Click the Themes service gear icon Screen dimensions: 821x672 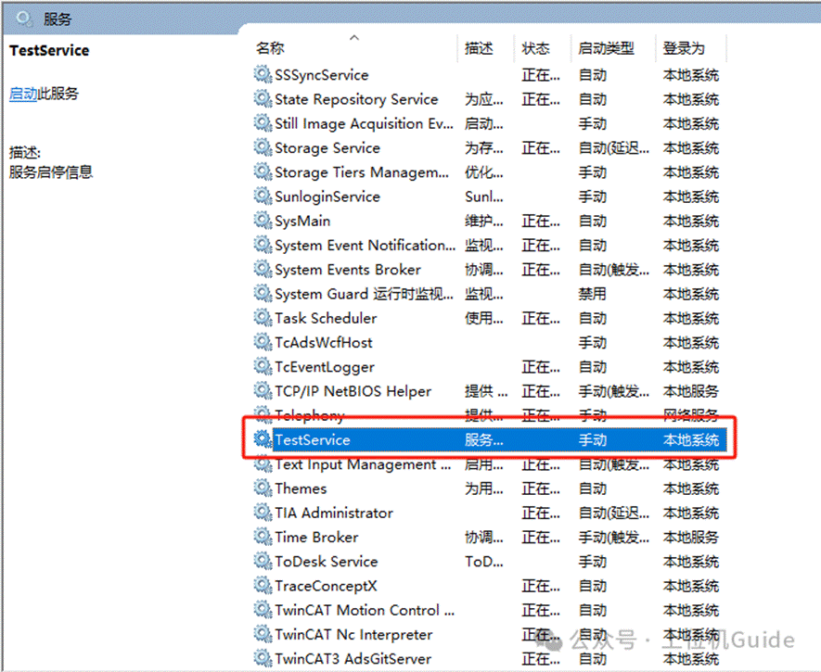tap(263, 488)
